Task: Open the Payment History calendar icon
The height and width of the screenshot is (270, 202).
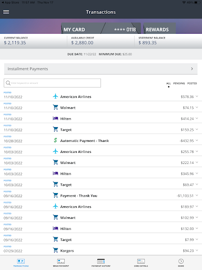Action: pos(101,261)
